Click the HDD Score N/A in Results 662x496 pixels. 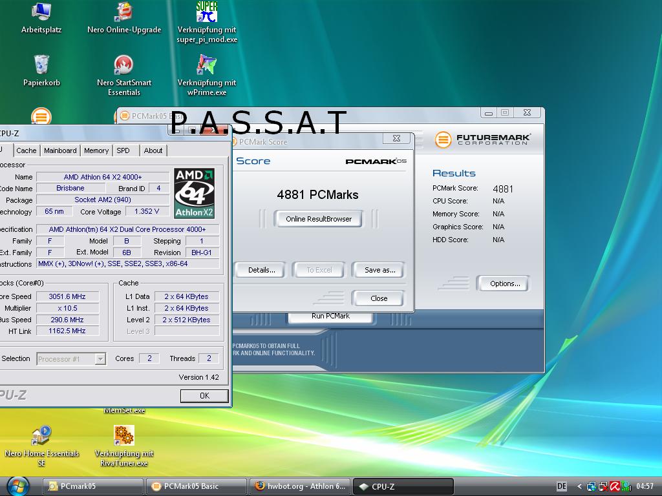point(498,240)
